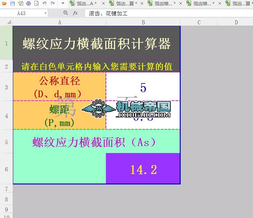This screenshot has height=218, width=253.
Task: Print the sheet with the printer icon
Action: [28, 3]
